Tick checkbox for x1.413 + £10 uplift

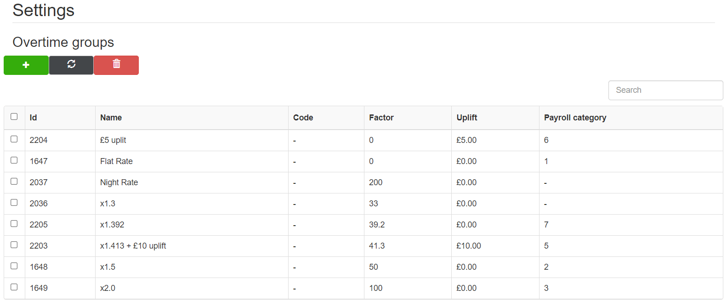[14, 245]
